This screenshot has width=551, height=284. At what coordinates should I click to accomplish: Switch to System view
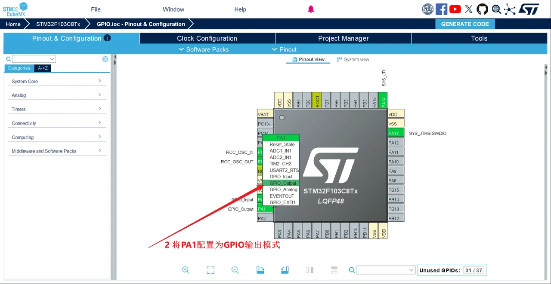pyautogui.click(x=353, y=59)
